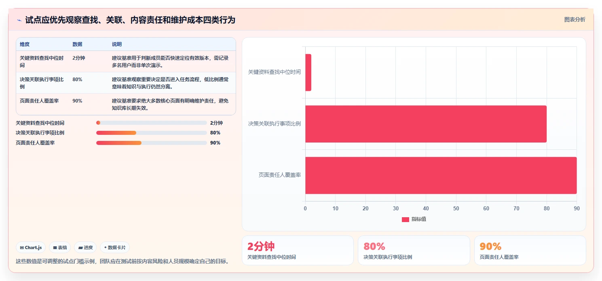The image size is (602, 281).
Task: Select the 数据卡片 tag chip
Action: click(x=115, y=247)
